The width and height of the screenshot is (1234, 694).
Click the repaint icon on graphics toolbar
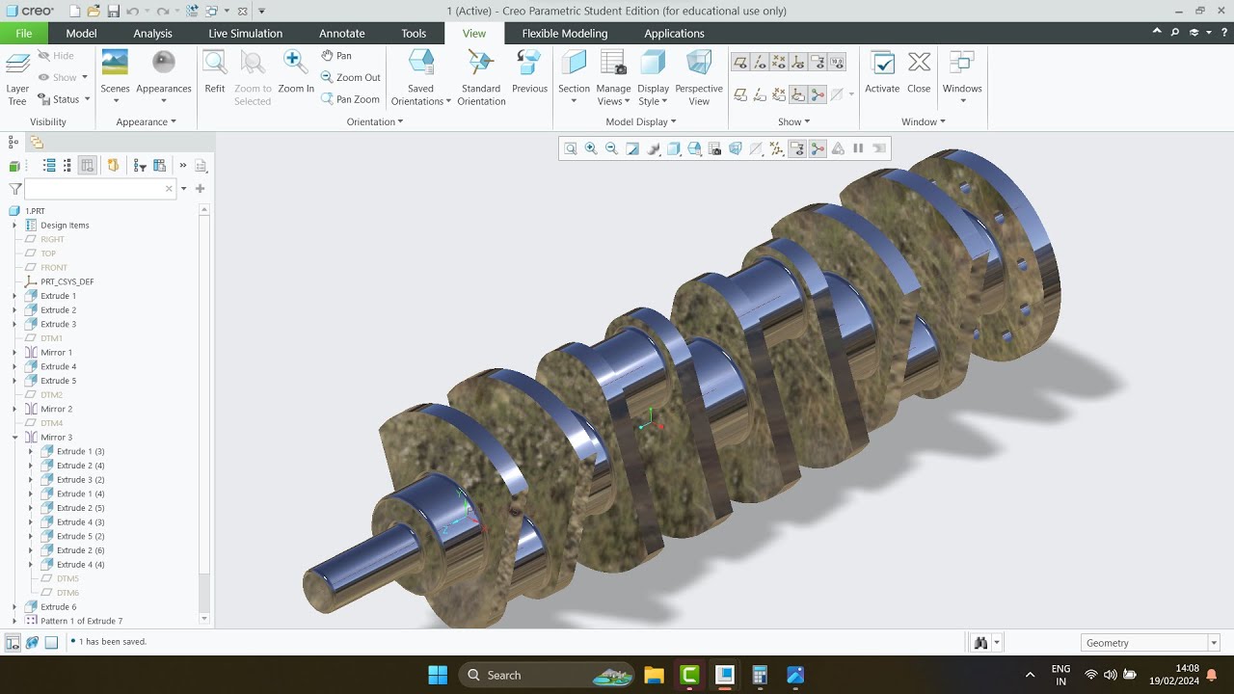pos(632,148)
